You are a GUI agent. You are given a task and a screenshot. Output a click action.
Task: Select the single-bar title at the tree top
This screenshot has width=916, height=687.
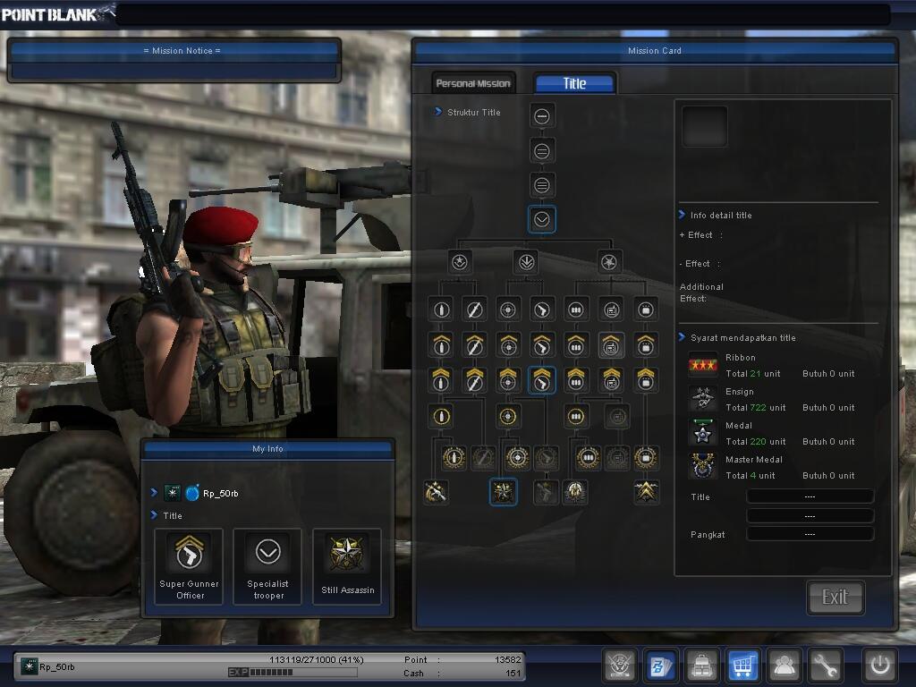coord(542,116)
